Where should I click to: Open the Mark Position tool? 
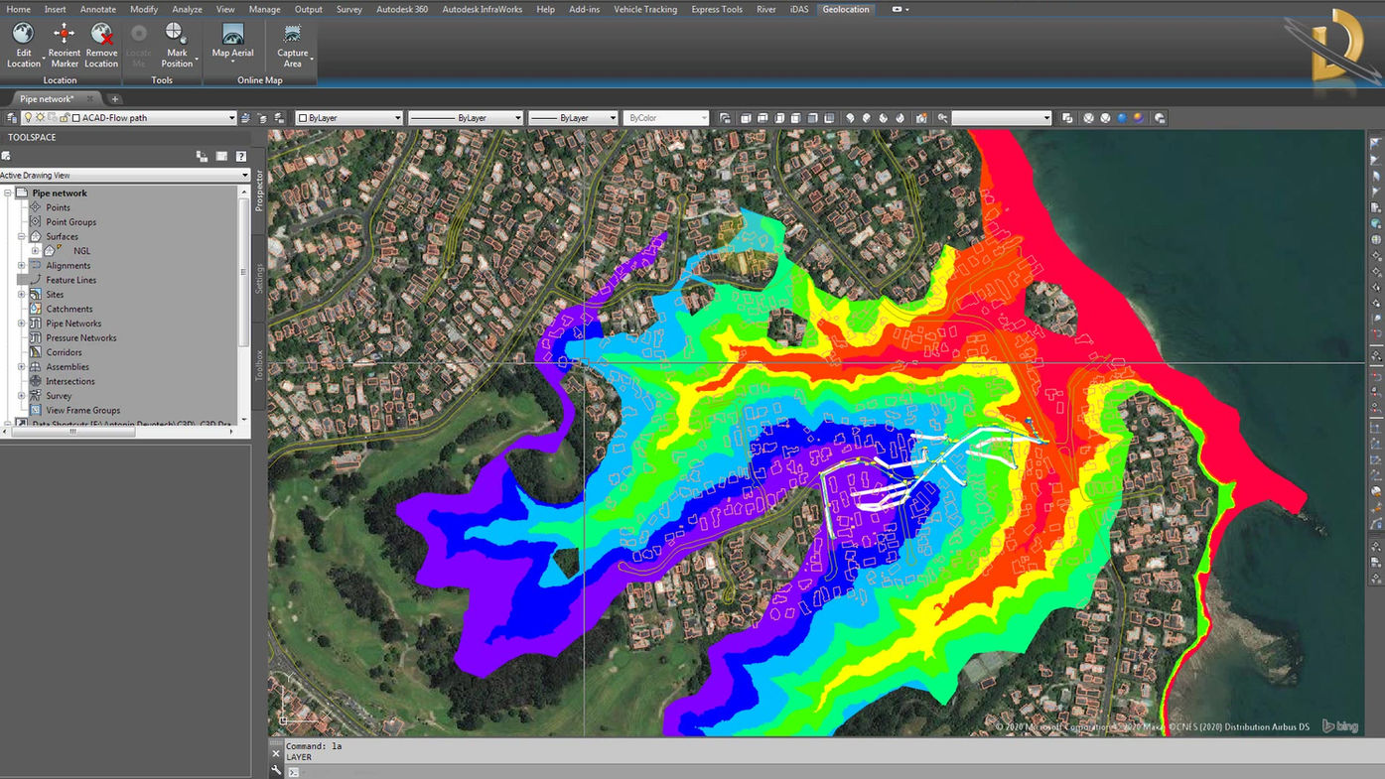177,46
